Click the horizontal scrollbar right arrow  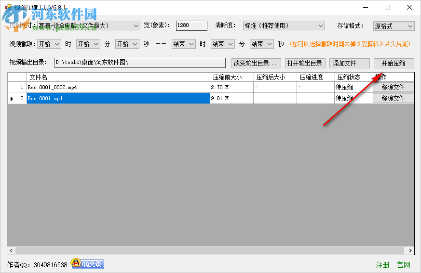click(x=410, y=250)
